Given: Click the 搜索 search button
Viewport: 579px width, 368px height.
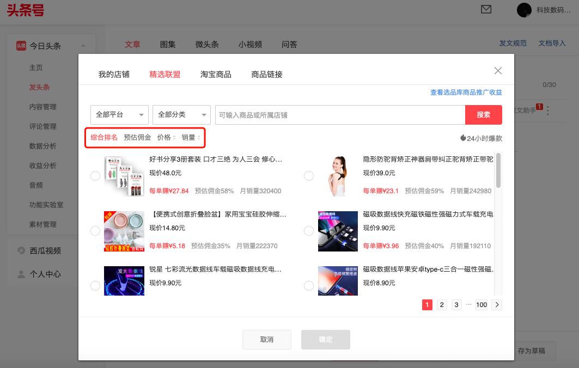Looking at the screenshot, I should 483,115.
